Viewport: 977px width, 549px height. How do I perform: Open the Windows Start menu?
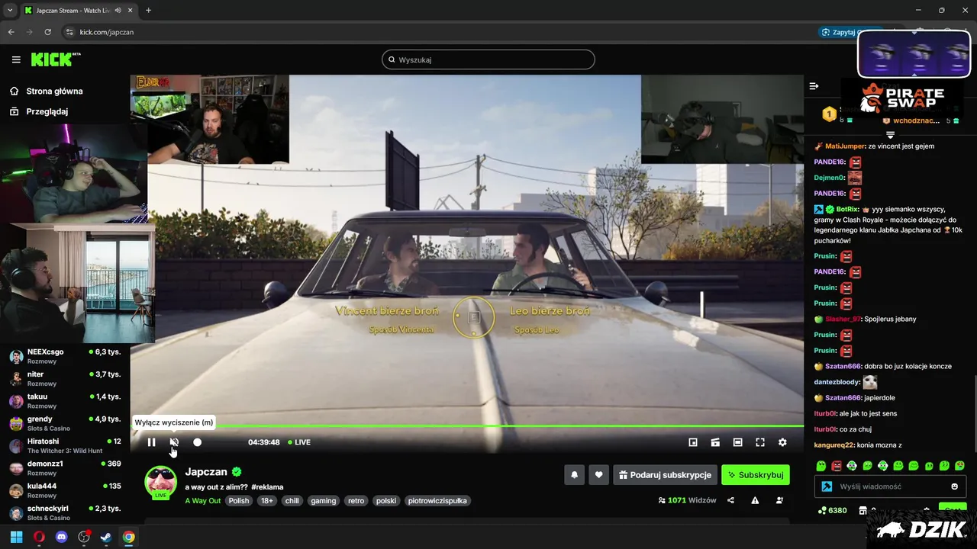(x=16, y=537)
